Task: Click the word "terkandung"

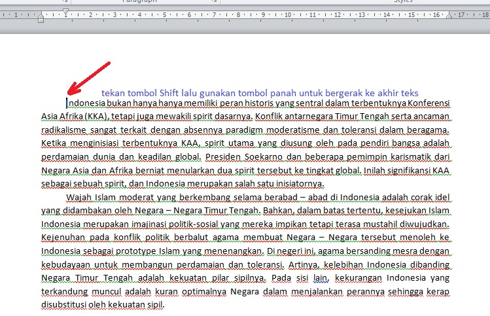Action: (65, 292)
